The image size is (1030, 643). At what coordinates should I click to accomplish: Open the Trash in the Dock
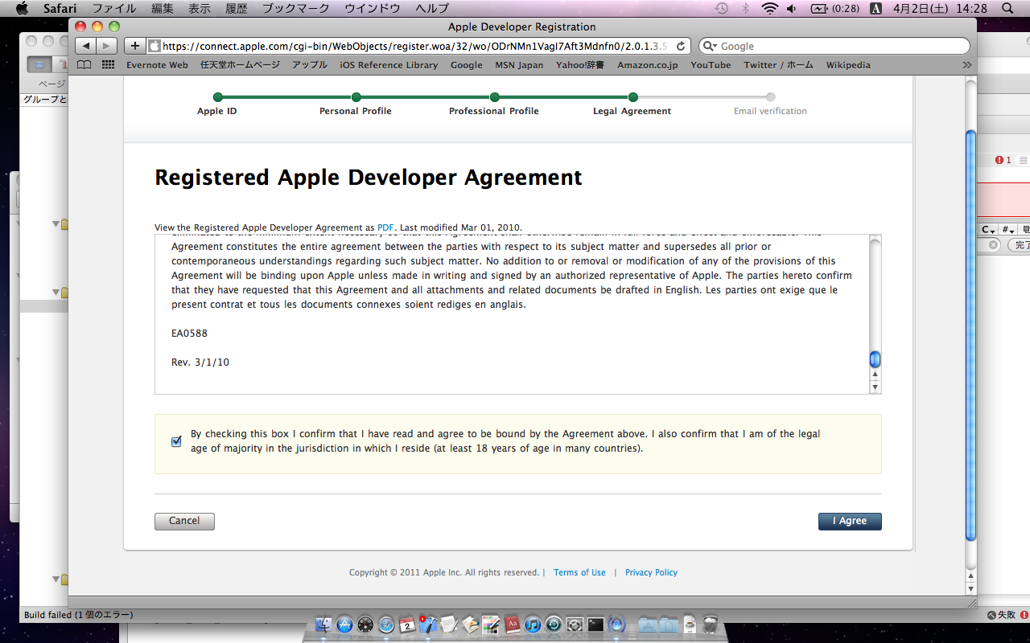tap(711, 625)
